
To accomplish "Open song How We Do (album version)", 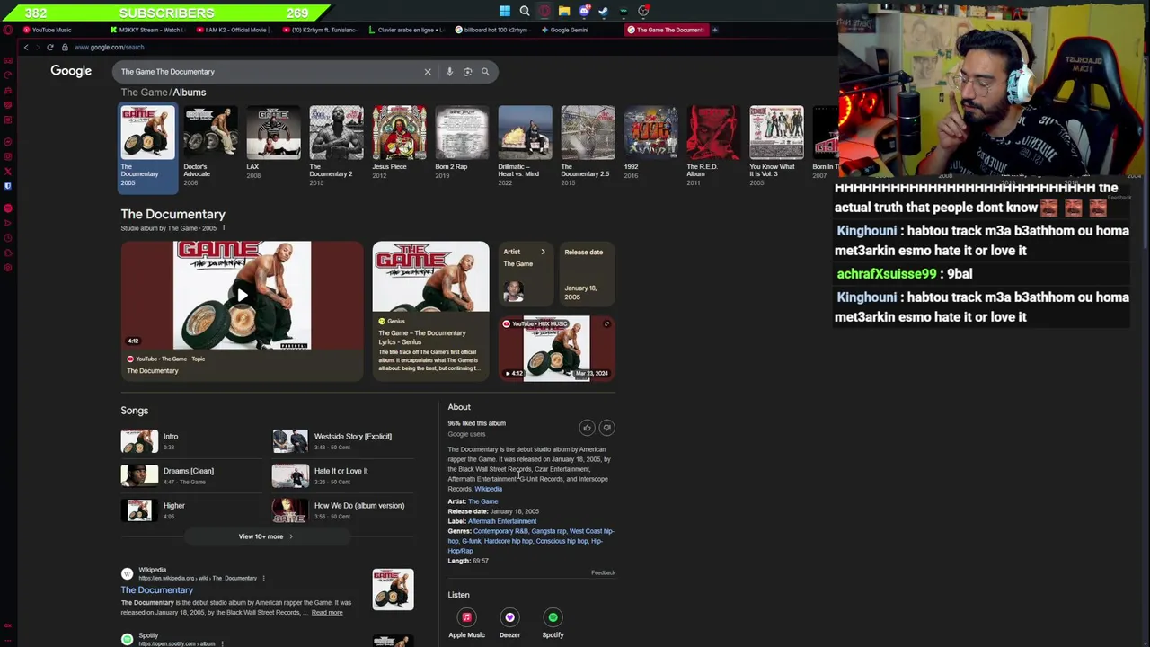I will click(x=342, y=510).
